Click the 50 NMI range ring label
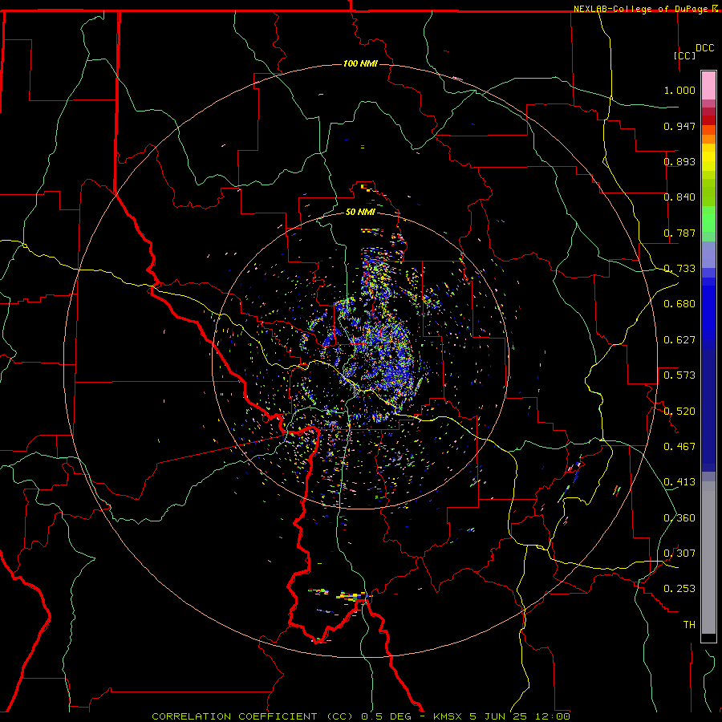This screenshot has height=722, width=722. coord(360,212)
